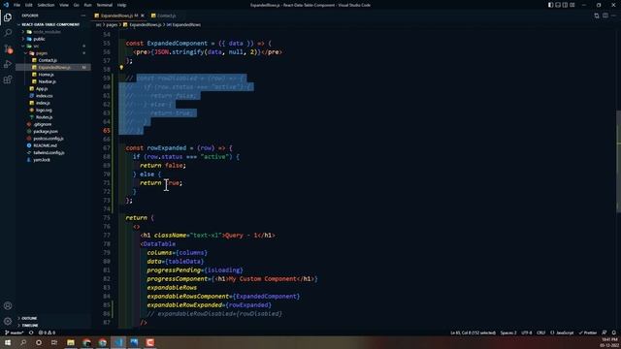Click line number 67 in the gutter

click(106, 148)
